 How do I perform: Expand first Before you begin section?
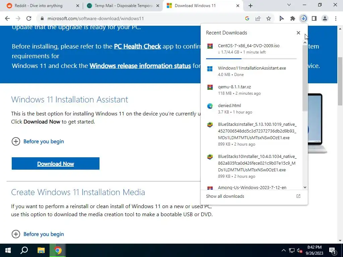[x=38, y=142]
